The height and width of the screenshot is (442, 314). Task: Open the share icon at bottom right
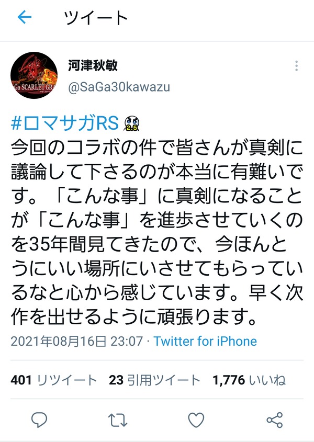coord(275,420)
